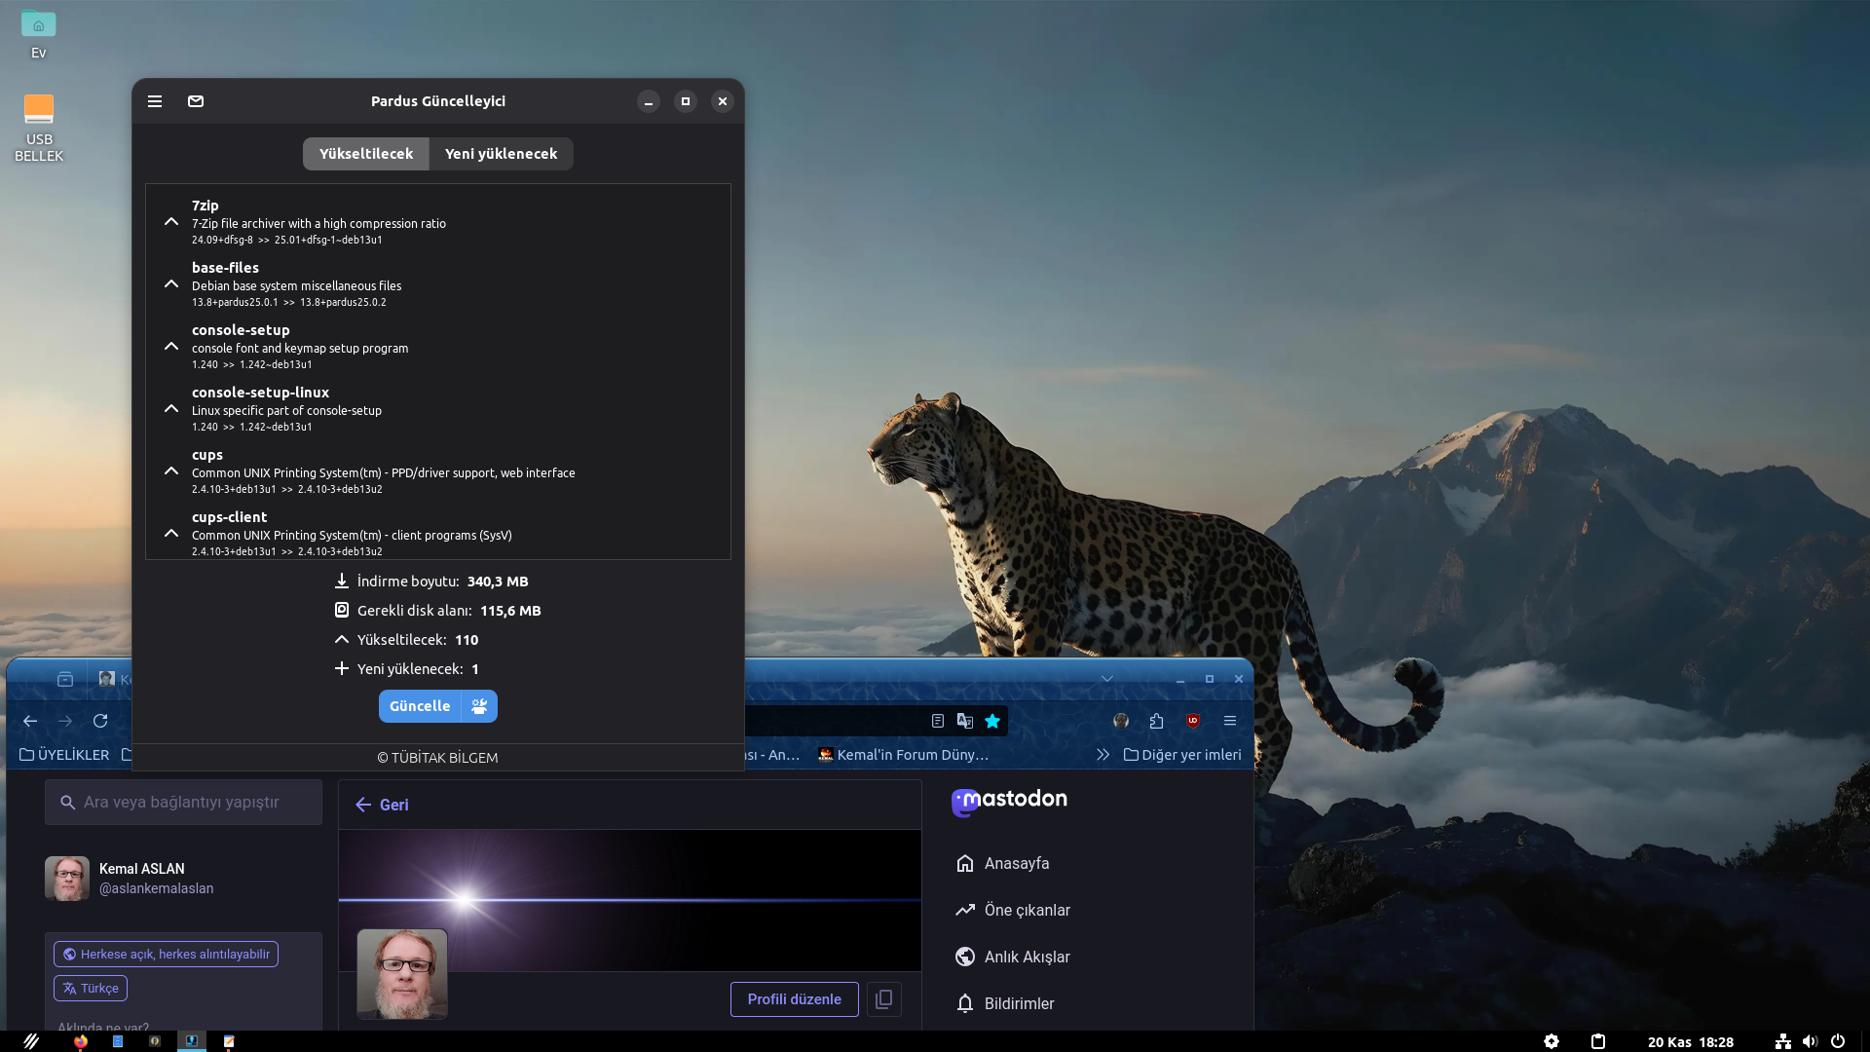Expand the 7zip package entry
The height and width of the screenshot is (1052, 1870).
(x=171, y=222)
